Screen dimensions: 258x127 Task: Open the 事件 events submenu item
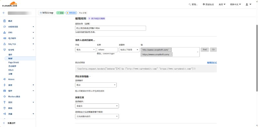pyautogui.click(x=10, y=55)
